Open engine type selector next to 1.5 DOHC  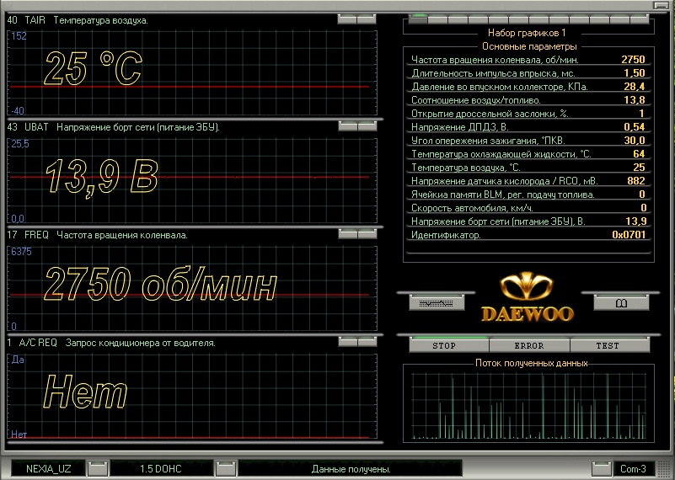tap(225, 468)
